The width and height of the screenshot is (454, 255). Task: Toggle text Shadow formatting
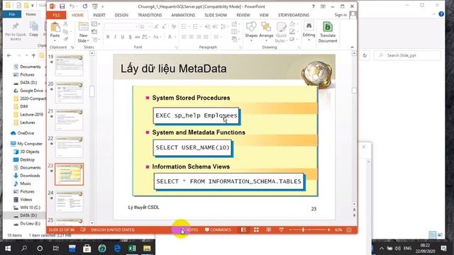(x=130, y=37)
